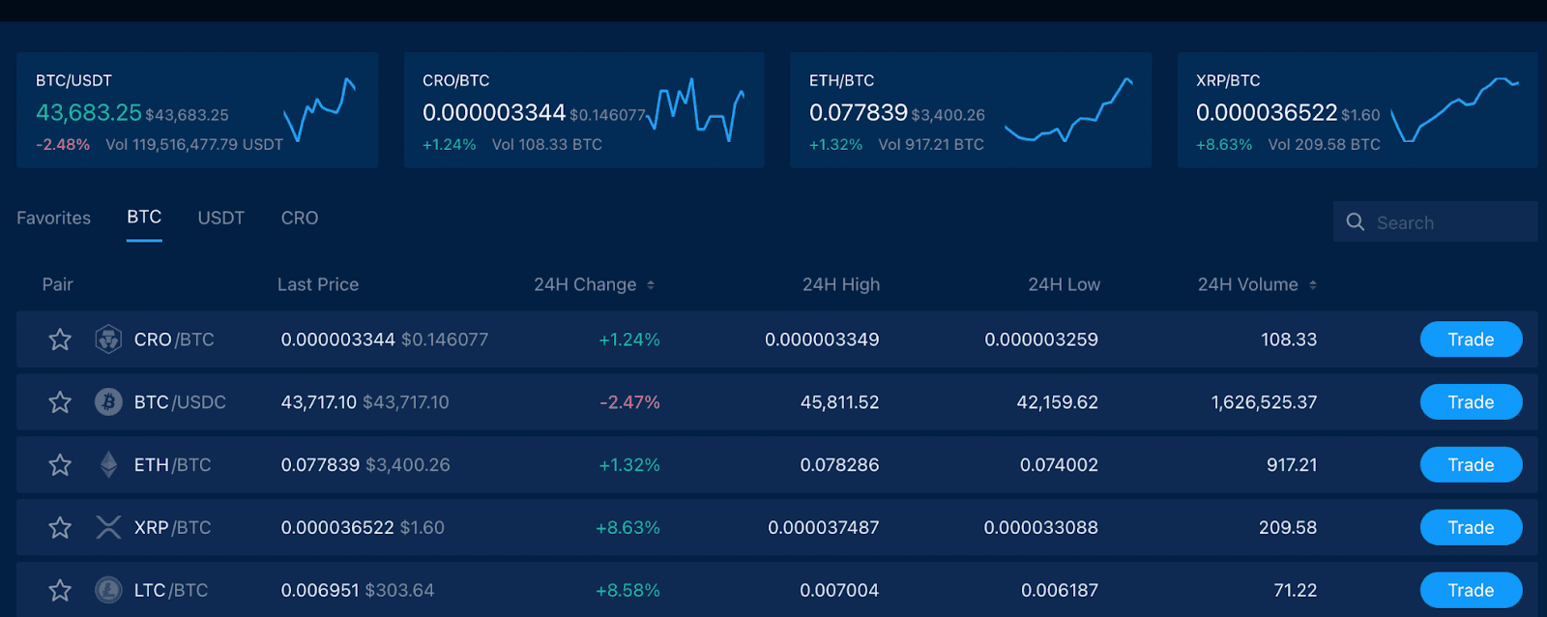Star the BTC/USDC pair as favorite

[x=60, y=402]
